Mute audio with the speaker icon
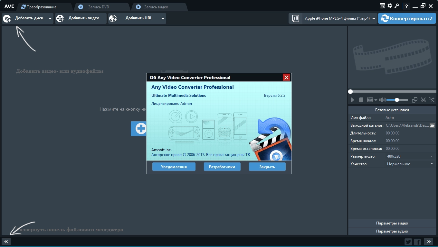438x247 pixels. [x=382, y=100]
